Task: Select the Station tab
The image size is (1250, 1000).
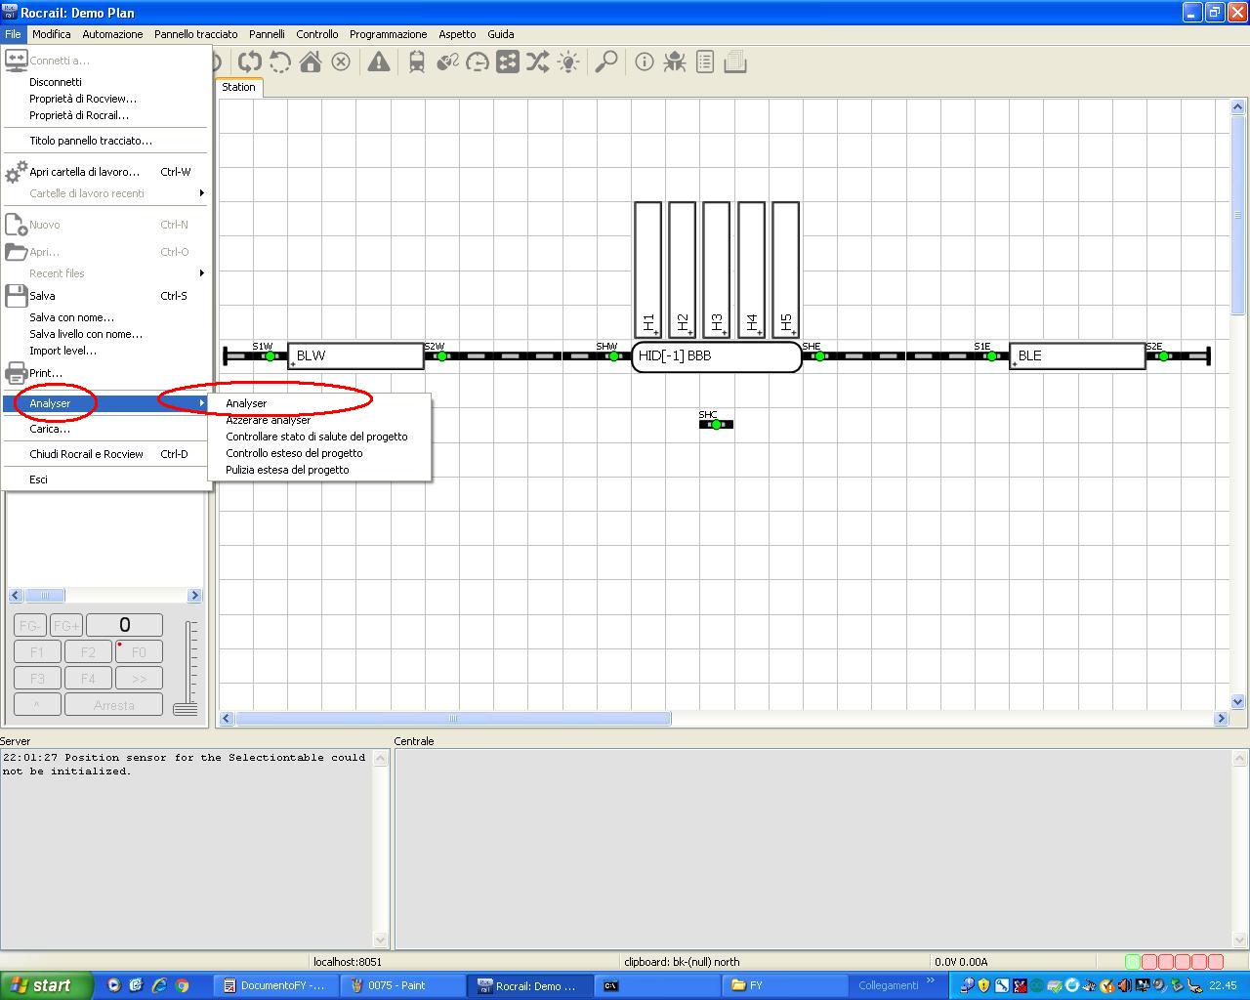Action: pos(238,87)
